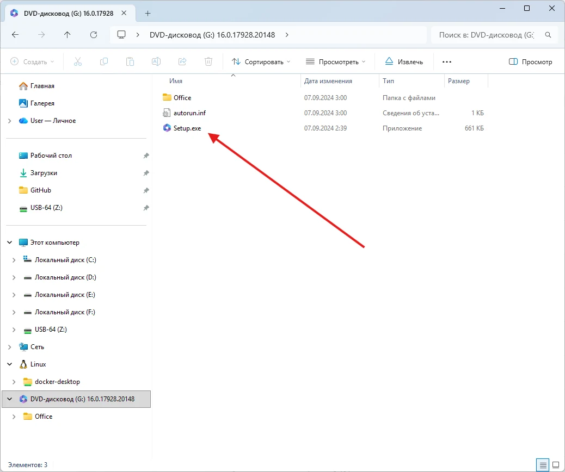Screen dimensions: 565x472
Task: Collapse the DVD-дисковод (G:) tree node
Action: [10, 399]
